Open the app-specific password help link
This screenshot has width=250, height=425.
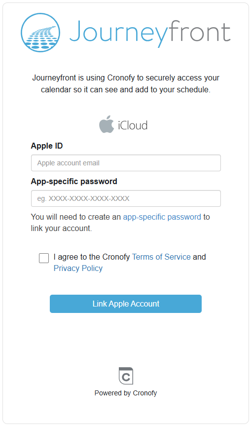tap(162, 217)
